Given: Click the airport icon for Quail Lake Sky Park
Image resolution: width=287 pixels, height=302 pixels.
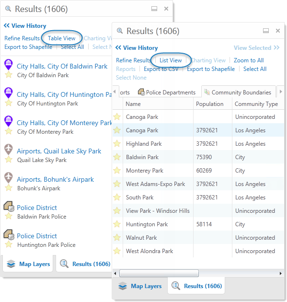Looking at the screenshot, I should pos(9,149).
